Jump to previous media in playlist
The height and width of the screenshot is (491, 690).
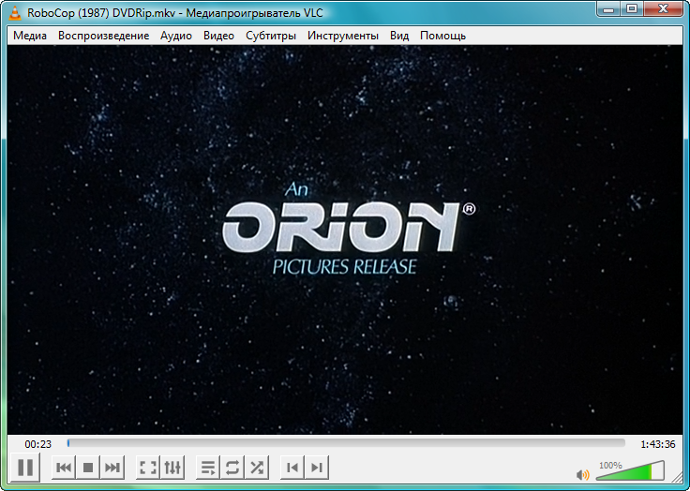click(x=64, y=468)
